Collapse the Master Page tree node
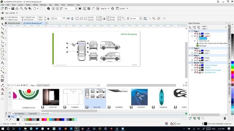Screen dimensions: 234x131 click(190, 63)
